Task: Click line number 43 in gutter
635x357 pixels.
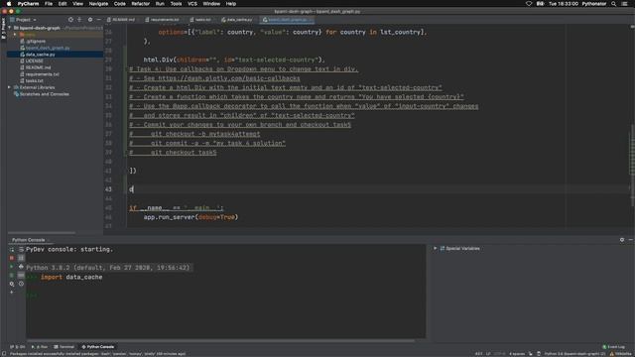Action: [108, 189]
